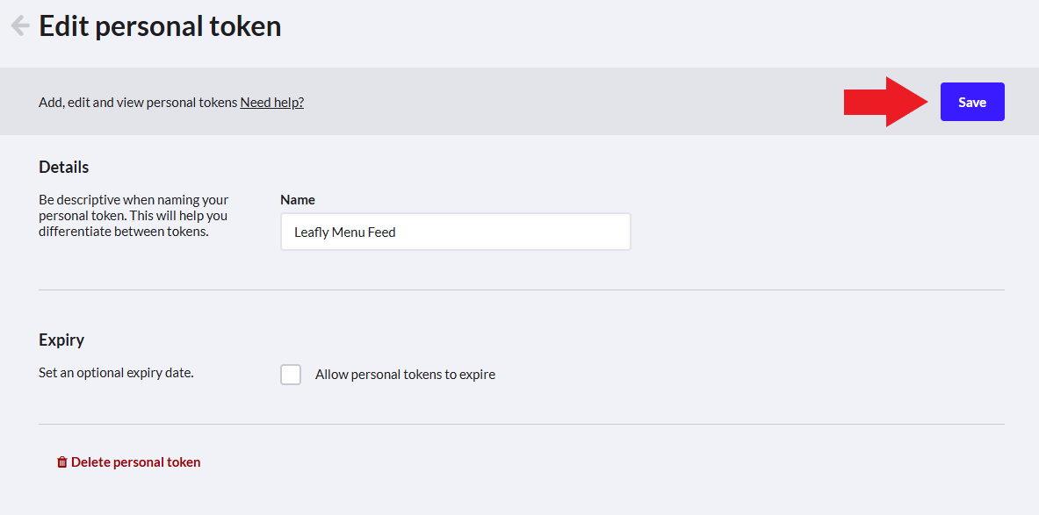Viewport: 1039px width, 515px height.
Task: Click the trash can icon
Action: pos(61,462)
